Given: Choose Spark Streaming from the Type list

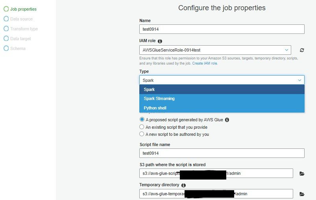Looking at the screenshot, I should pos(222,98).
